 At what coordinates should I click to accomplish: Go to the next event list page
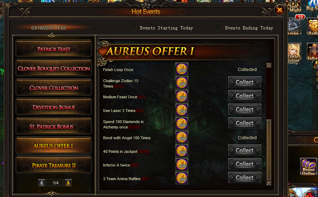[68, 183]
